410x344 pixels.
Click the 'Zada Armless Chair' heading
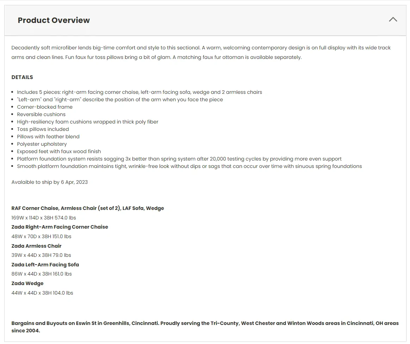pos(37,246)
